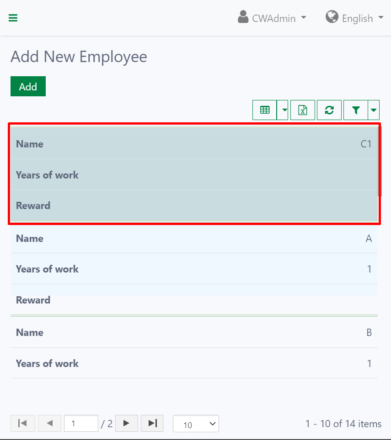Expand the grid view options dropdown arrow

click(284, 110)
